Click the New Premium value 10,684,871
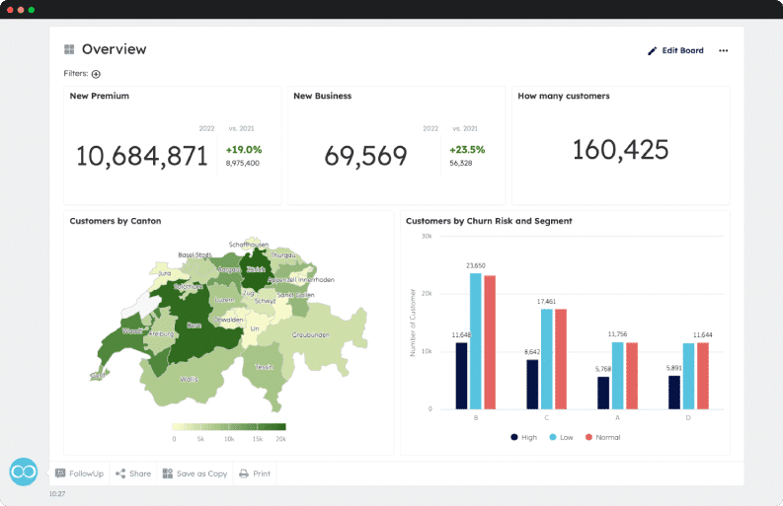The image size is (783, 506). click(x=141, y=156)
